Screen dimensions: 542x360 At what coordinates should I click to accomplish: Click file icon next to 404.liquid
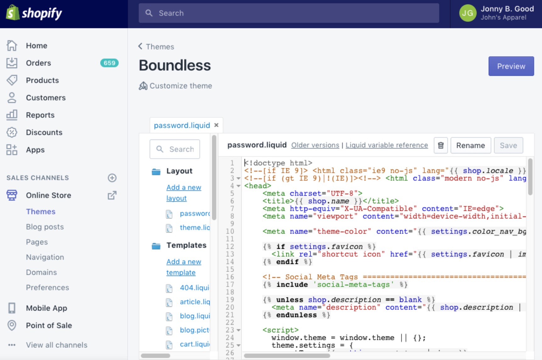pyautogui.click(x=169, y=288)
